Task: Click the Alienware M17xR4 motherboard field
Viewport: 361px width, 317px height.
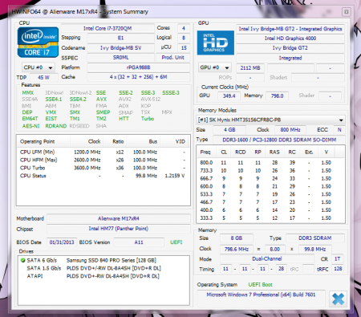Action: click(x=119, y=218)
